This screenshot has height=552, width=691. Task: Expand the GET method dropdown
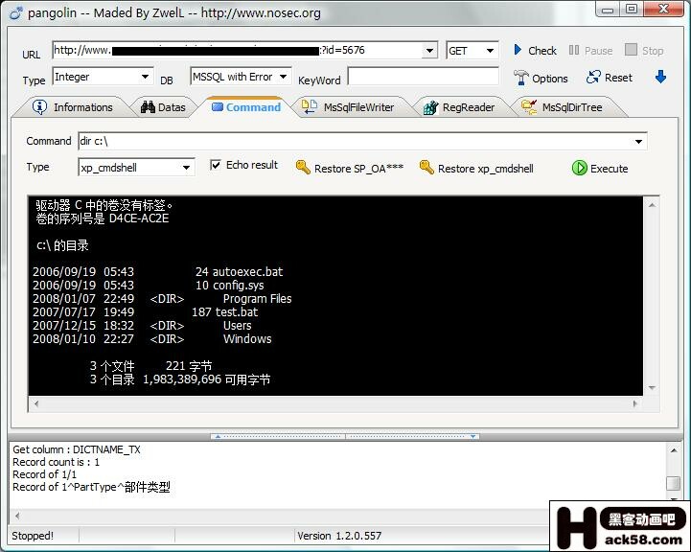click(490, 51)
